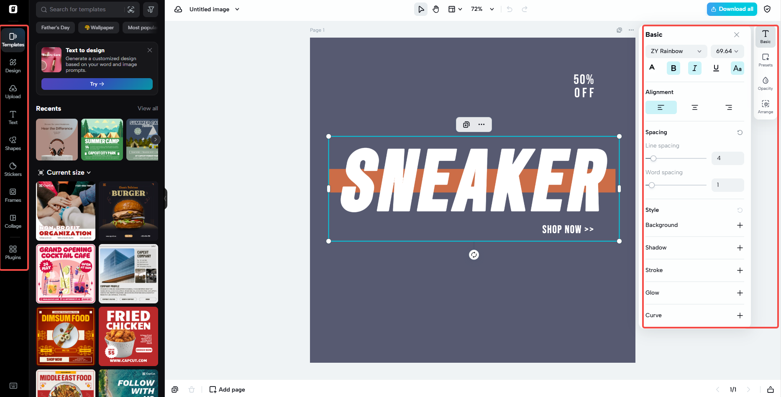Image resolution: width=781 pixels, height=397 pixels.
Task: Select the hand pan tool
Action: (435, 9)
